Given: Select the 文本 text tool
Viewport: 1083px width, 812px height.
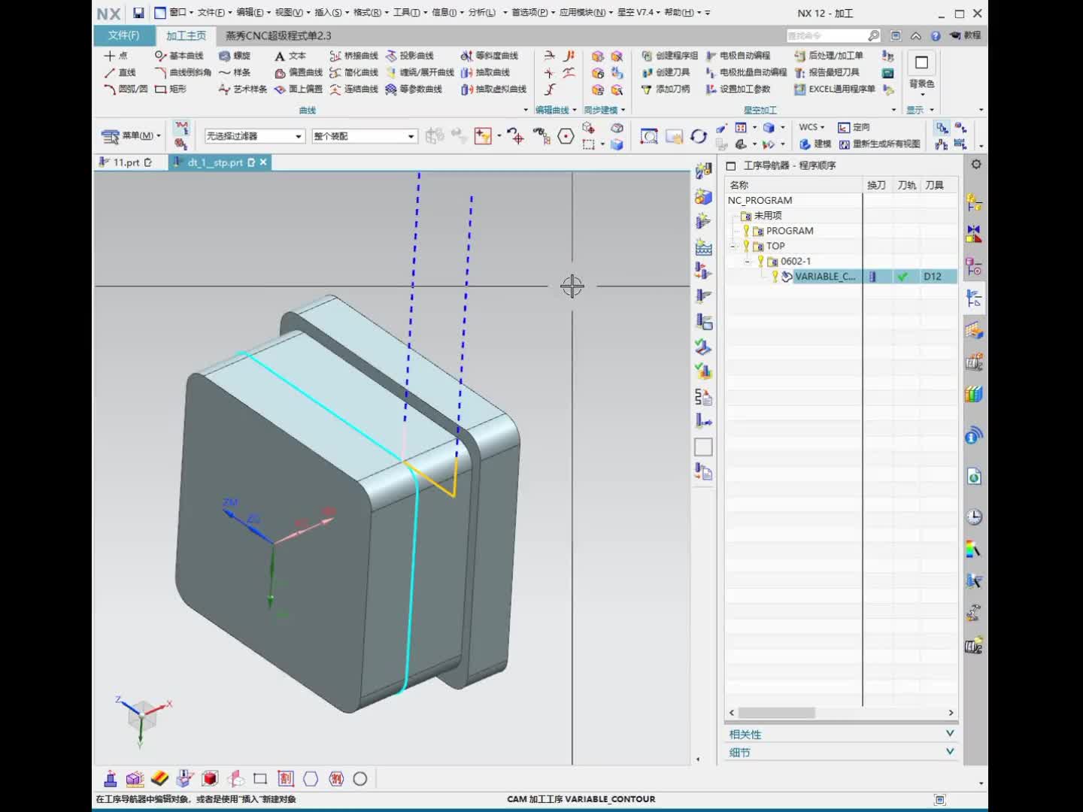Looking at the screenshot, I should [x=290, y=56].
